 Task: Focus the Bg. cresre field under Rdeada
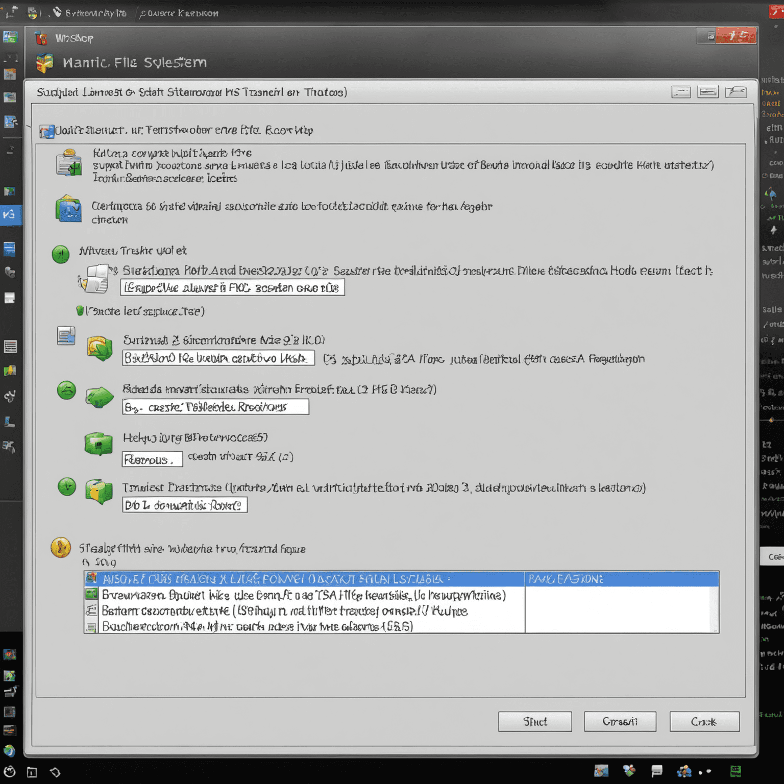[x=215, y=407]
